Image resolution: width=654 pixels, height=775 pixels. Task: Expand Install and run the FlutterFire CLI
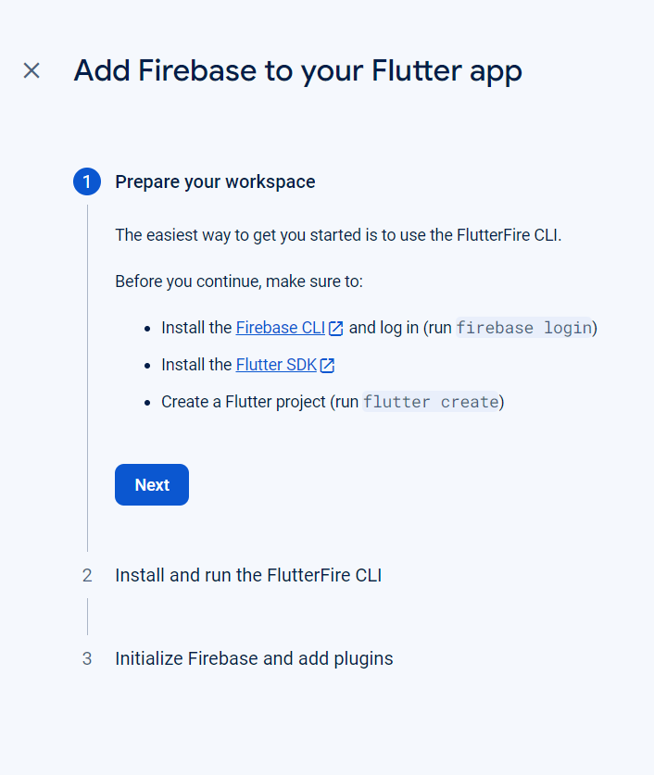click(248, 576)
